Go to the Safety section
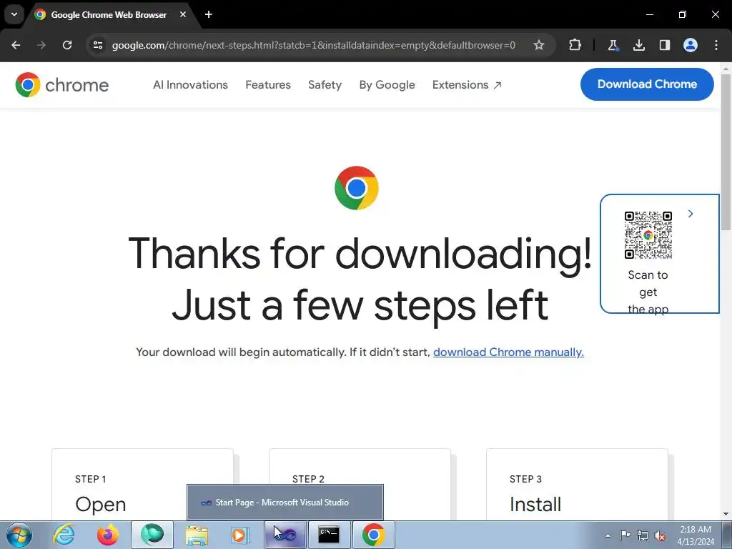 (325, 85)
